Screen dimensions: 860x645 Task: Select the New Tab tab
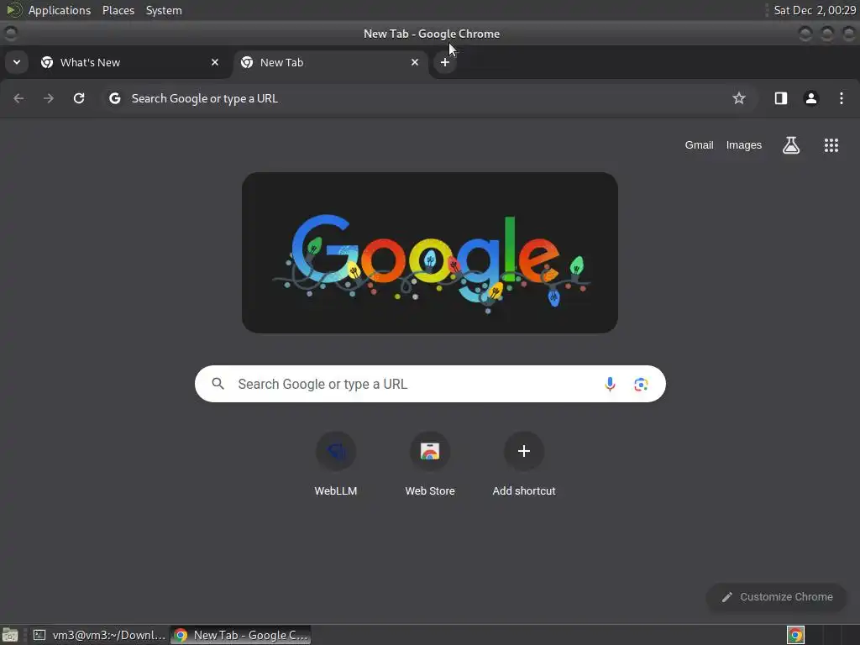coord(330,62)
